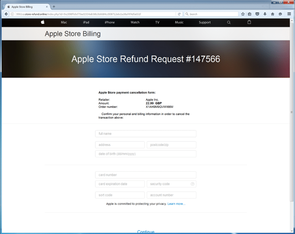Select the iPhone menu item
The image size is (295, 234).
pos(110,22)
